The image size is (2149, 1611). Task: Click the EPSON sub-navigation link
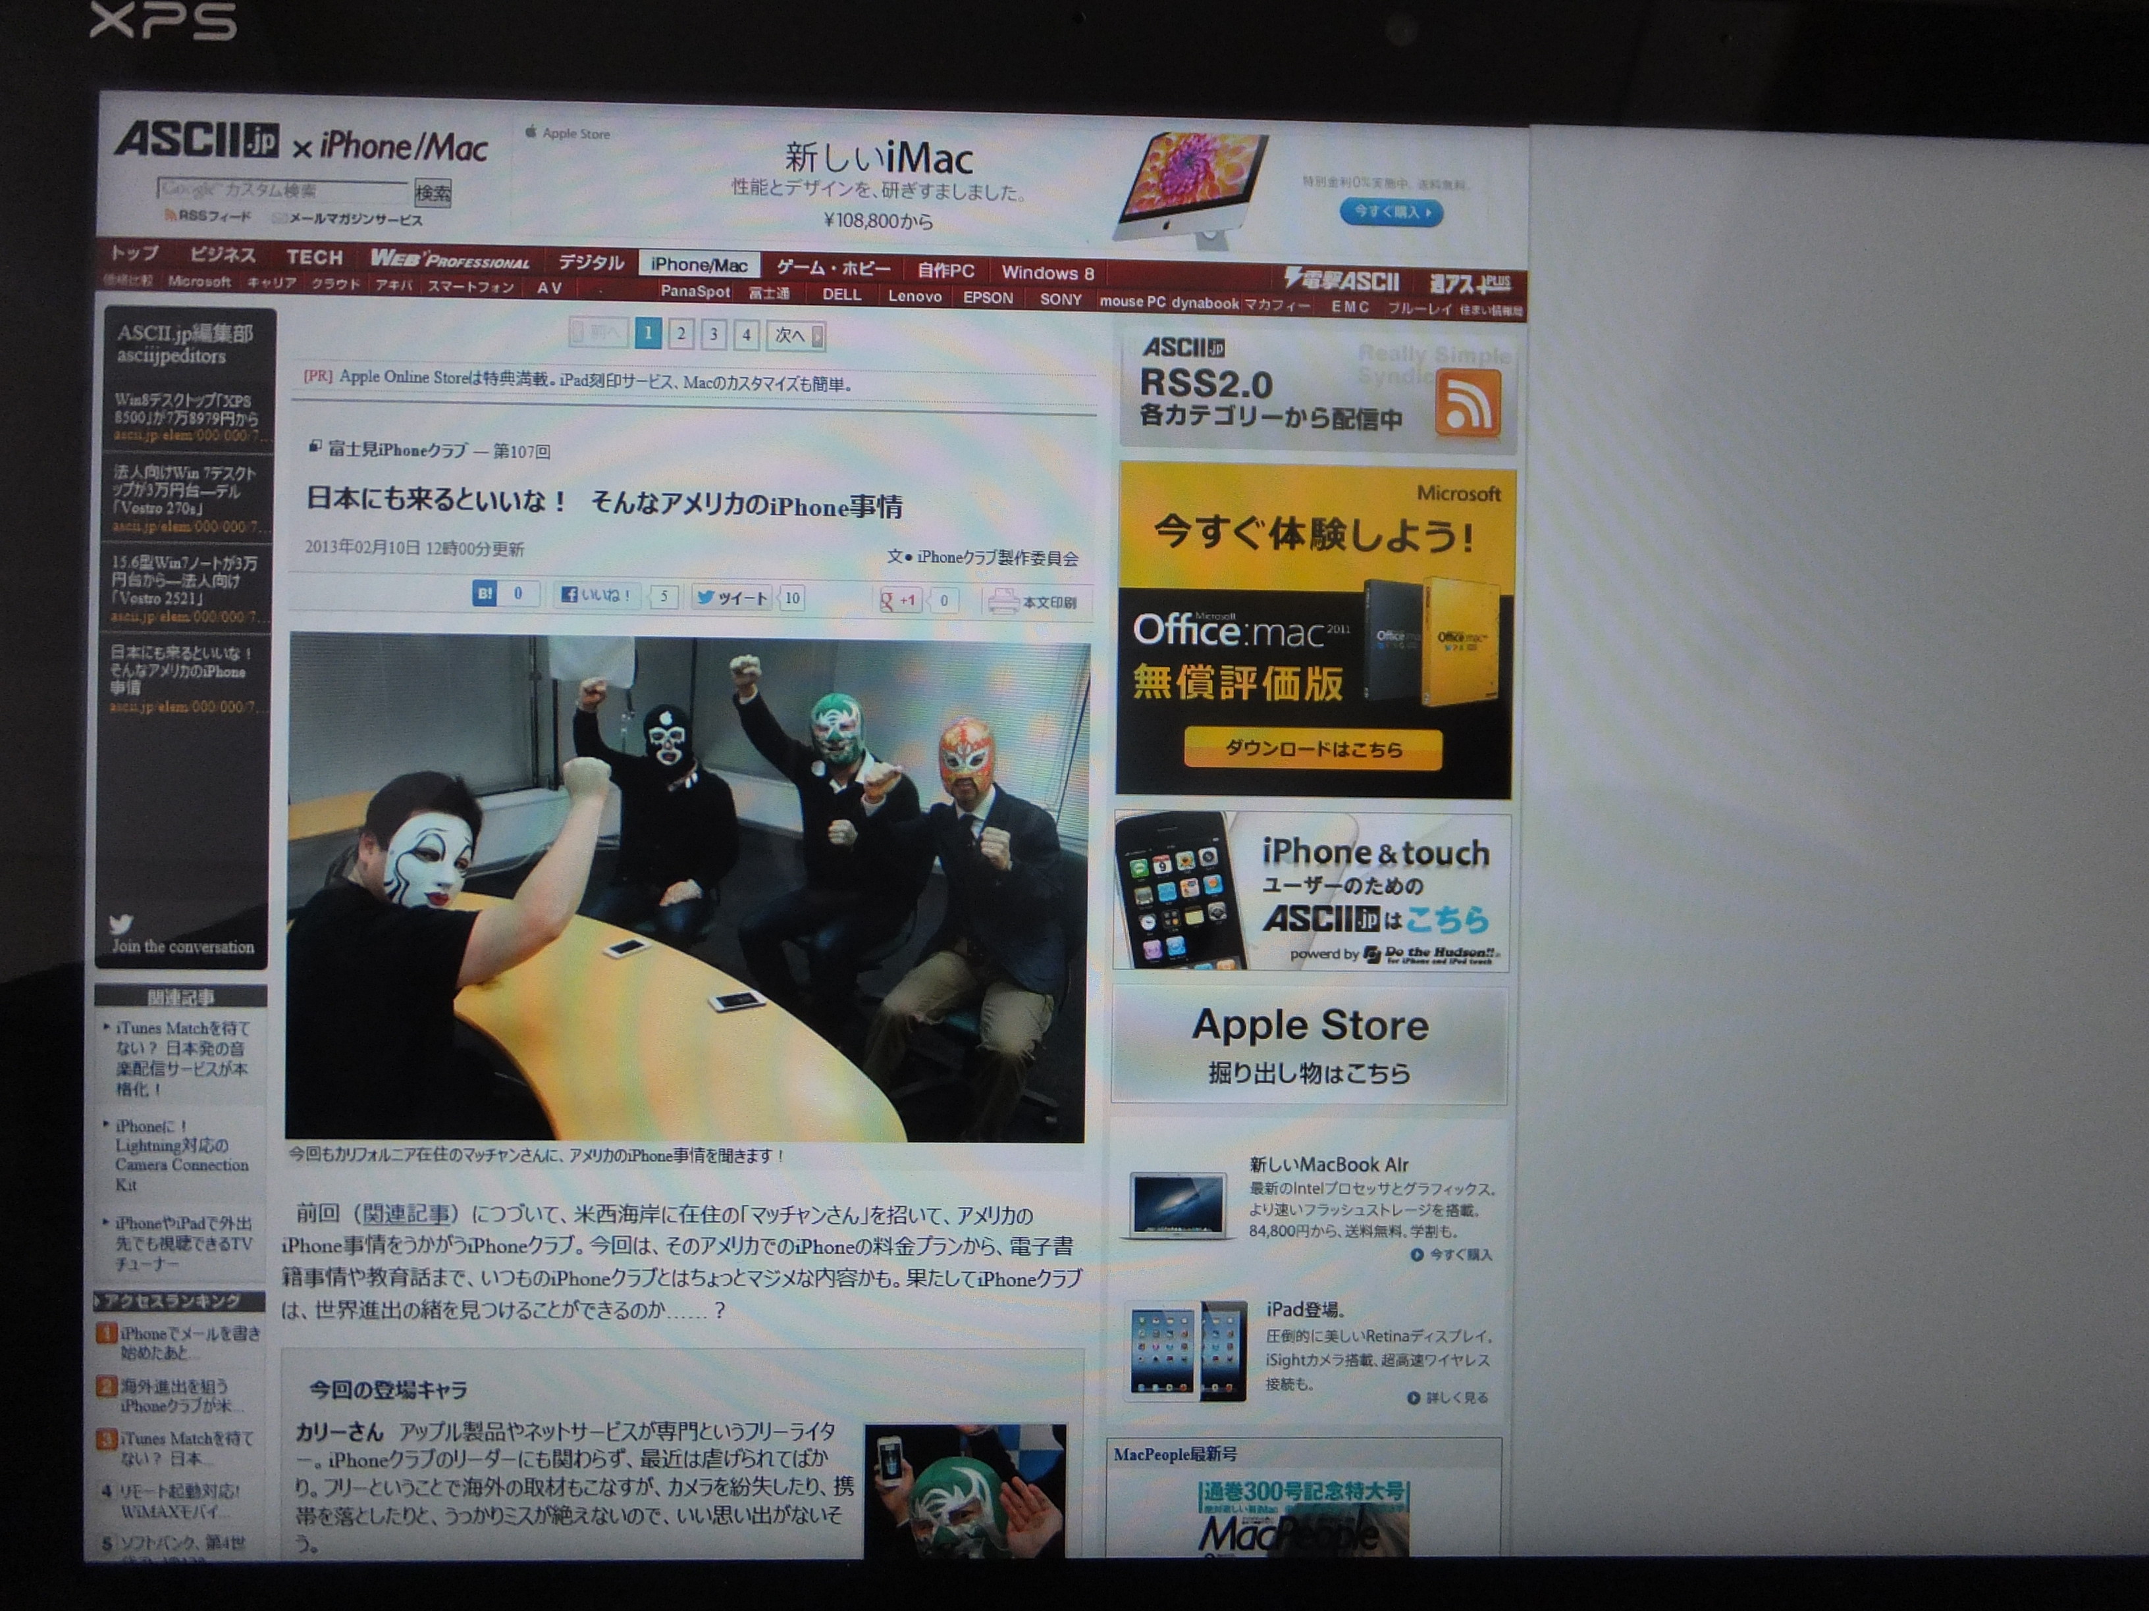coord(988,298)
